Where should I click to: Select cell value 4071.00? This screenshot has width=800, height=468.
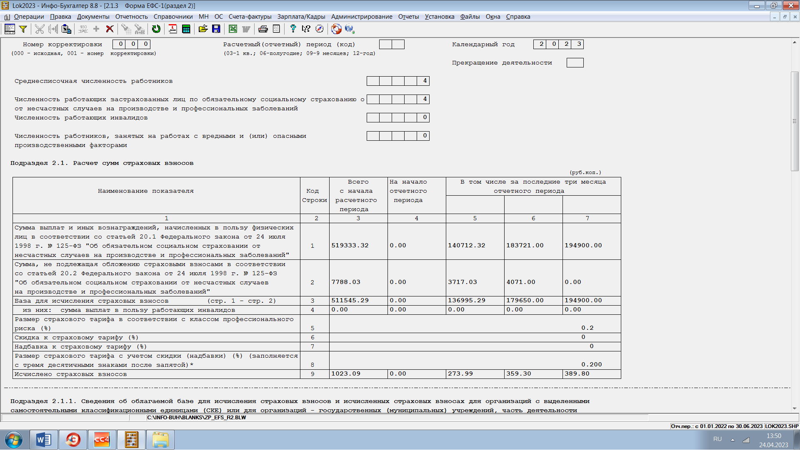click(x=521, y=282)
